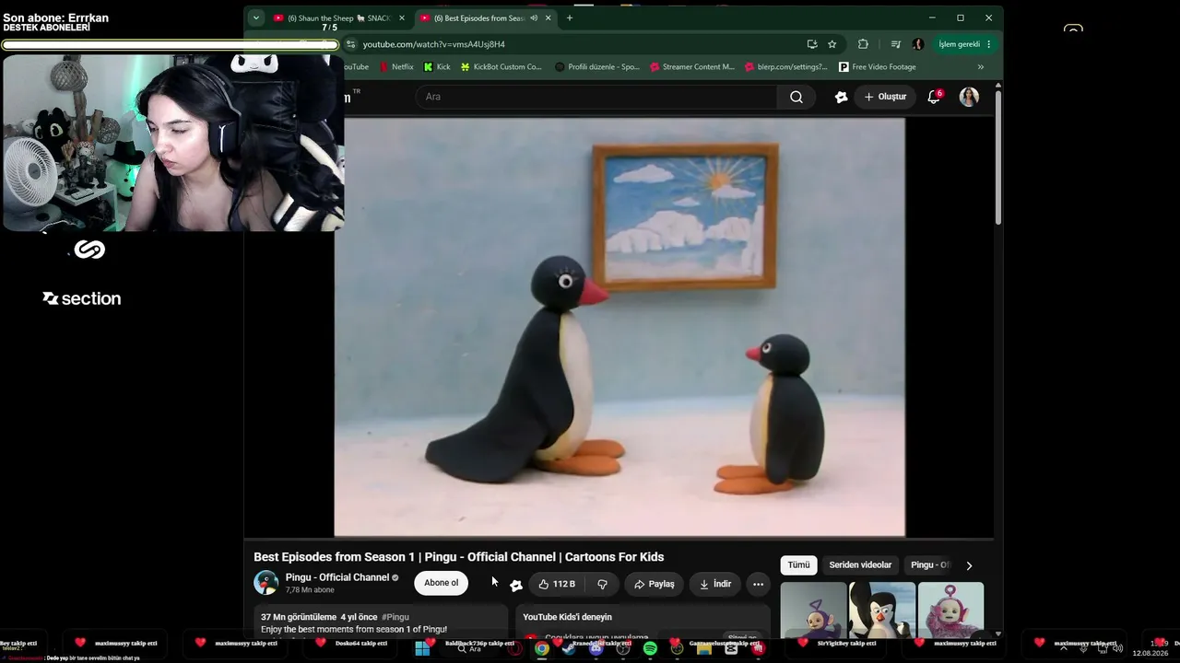The width and height of the screenshot is (1180, 663).
Task: Open the YouTube account avatar menu
Action: 969,97
